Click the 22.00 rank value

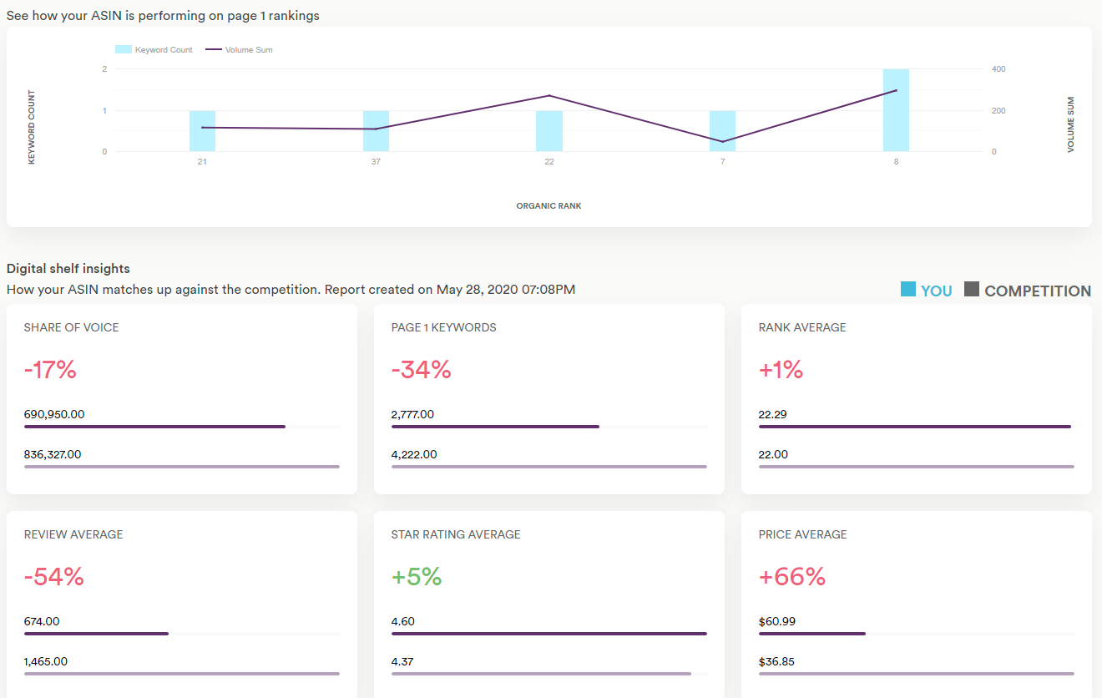click(x=774, y=455)
